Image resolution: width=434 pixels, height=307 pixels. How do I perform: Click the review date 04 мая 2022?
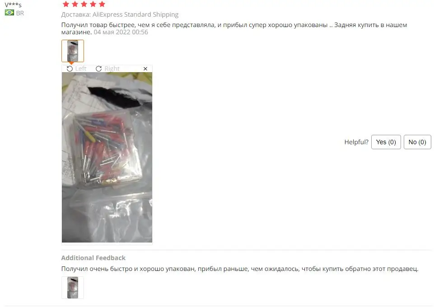coord(112,32)
